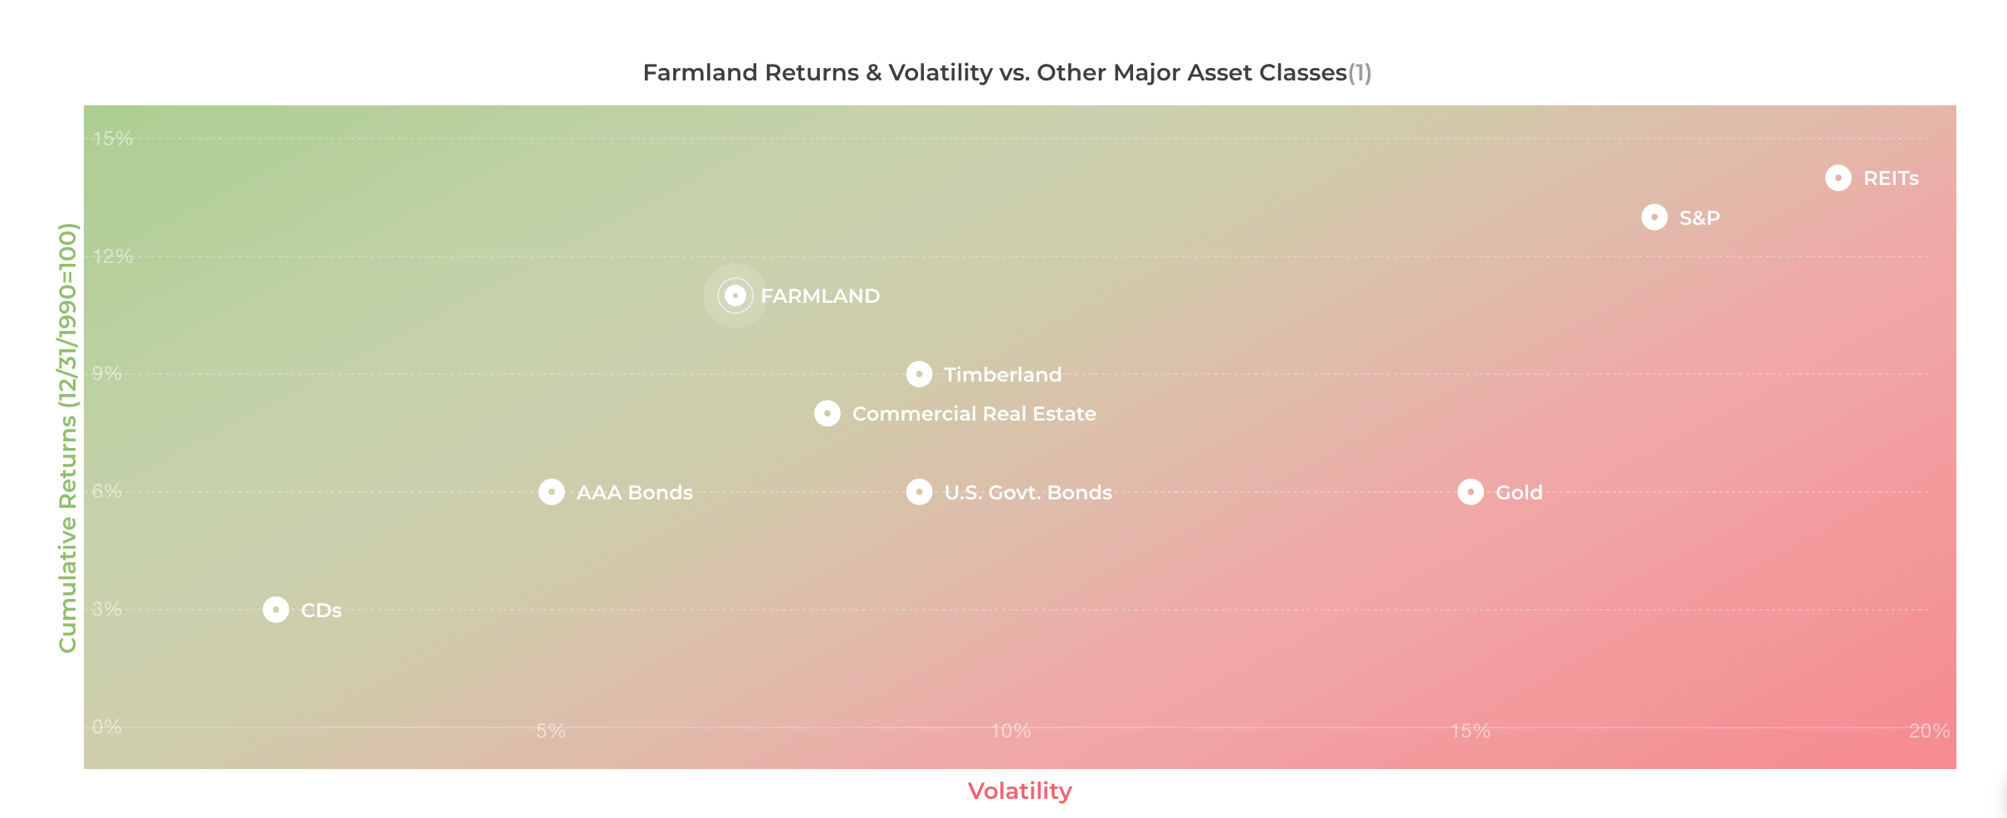The height and width of the screenshot is (818, 2007).
Task: Click the Volatility axis title
Action: (1019, 791)
